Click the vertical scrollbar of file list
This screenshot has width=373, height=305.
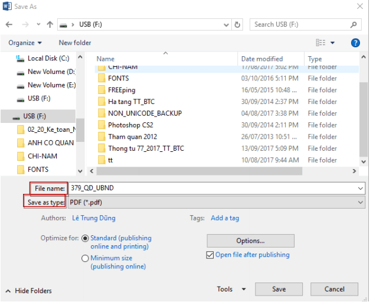pyautogui.click(x=363, y=118)
